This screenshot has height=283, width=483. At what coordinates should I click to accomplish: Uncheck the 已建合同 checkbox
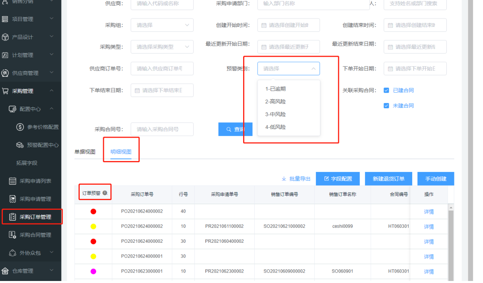[x=386, y=90]
